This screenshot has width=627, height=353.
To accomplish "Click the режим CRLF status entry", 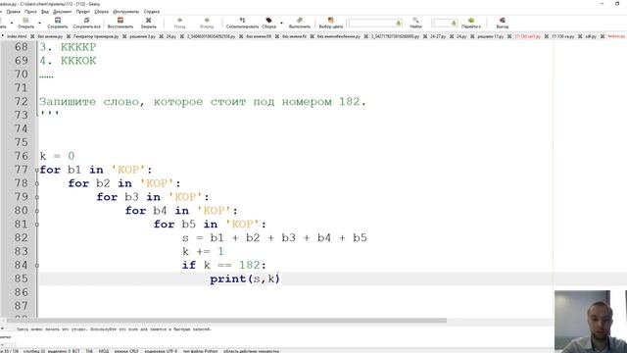I will coord(126,351).
